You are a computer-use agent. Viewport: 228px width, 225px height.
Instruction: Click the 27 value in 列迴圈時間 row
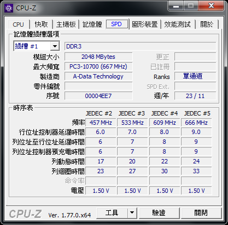click(x=132, y=171)
